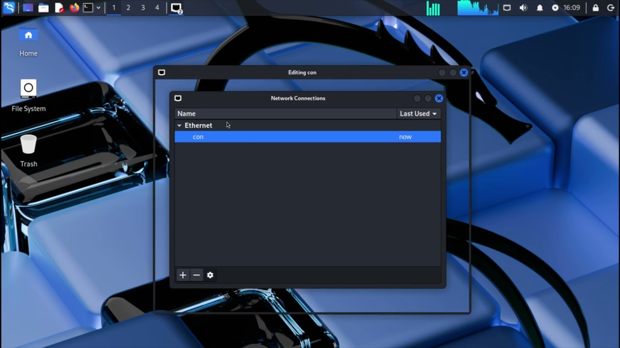Open the File System desktop icon
The height and width of the screenshot is (348, 620).
click(29, 96)
